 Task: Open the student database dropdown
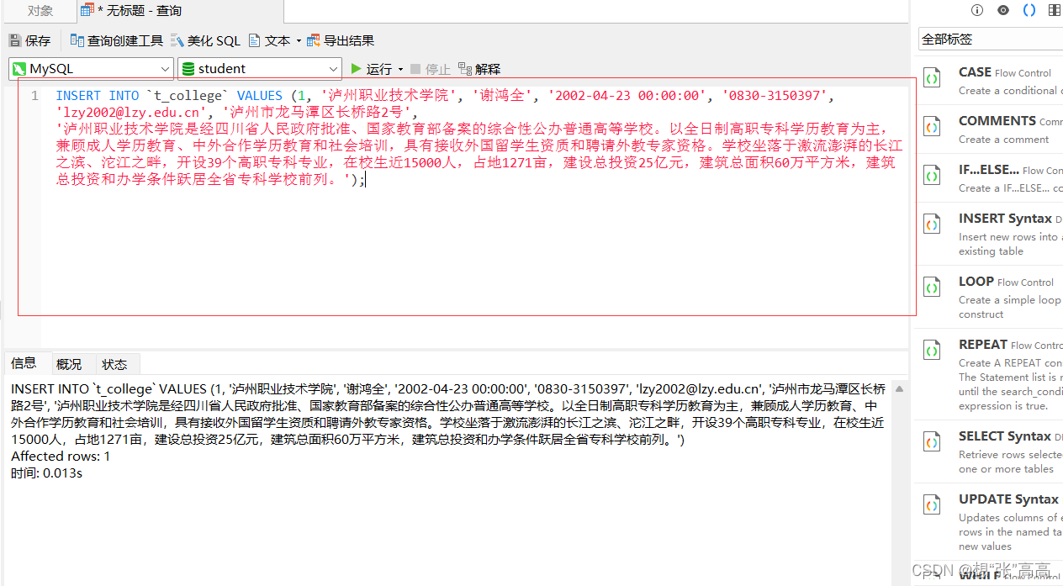pyautogui.click(x=260, y=68)
